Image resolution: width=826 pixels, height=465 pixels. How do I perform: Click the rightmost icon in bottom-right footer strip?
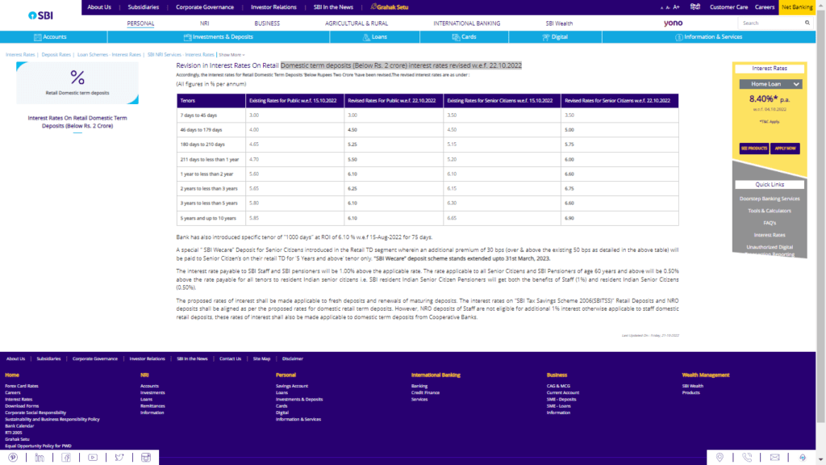803,457
